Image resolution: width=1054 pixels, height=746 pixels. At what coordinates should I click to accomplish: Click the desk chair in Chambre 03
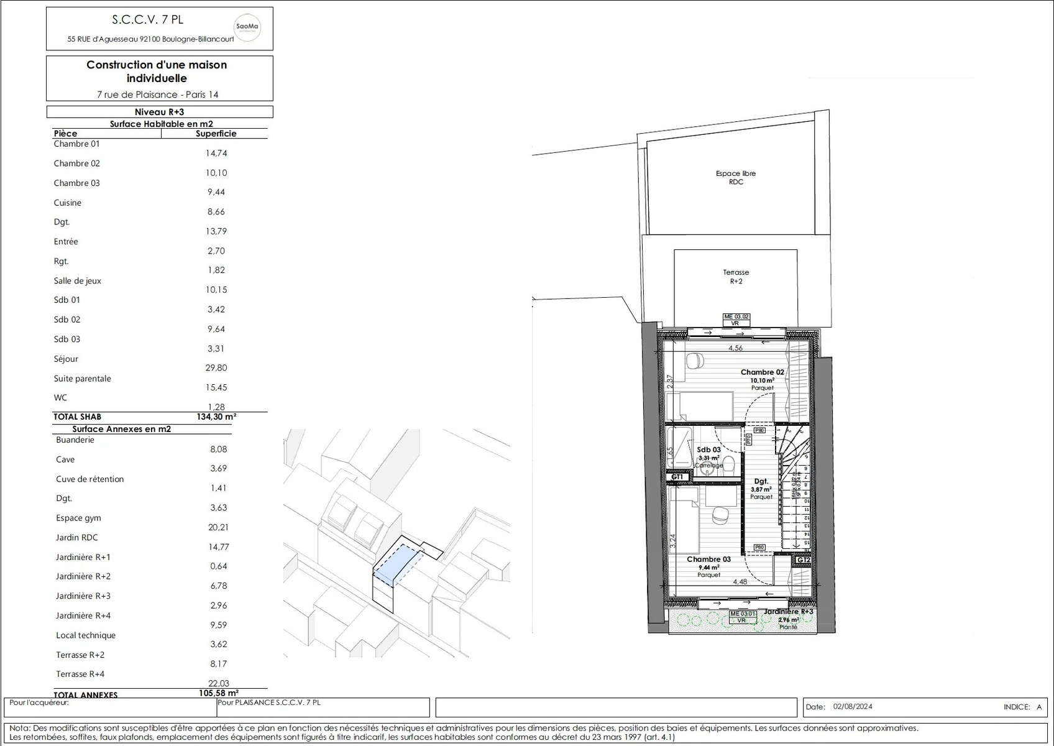720,514
